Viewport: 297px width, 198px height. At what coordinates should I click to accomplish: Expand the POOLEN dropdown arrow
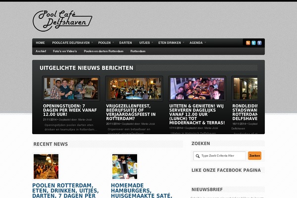tap(113, 43)
